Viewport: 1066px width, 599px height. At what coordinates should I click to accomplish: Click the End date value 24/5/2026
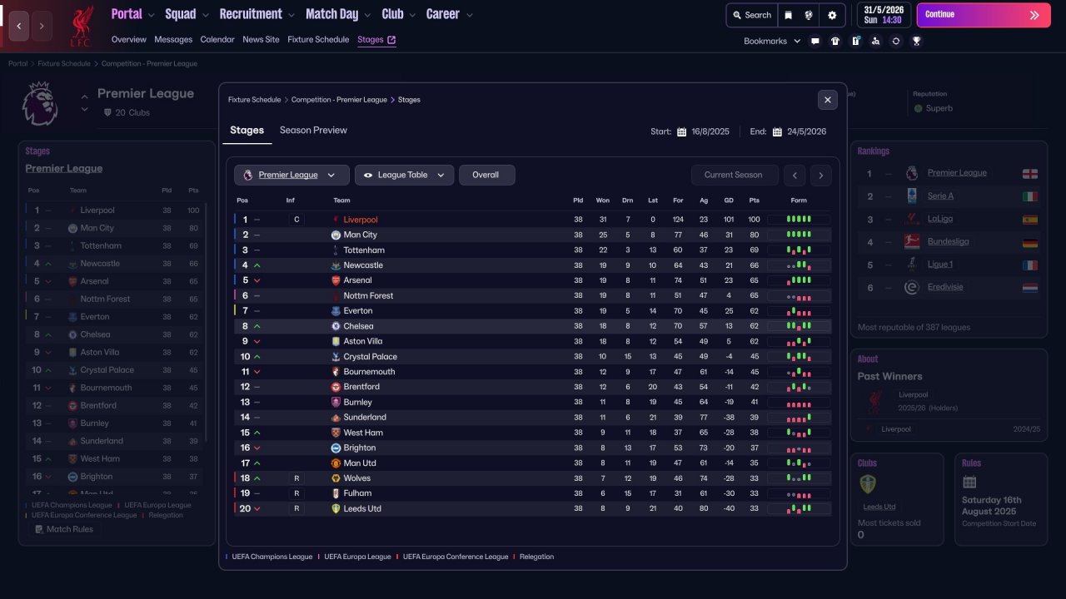pos(807,131)
